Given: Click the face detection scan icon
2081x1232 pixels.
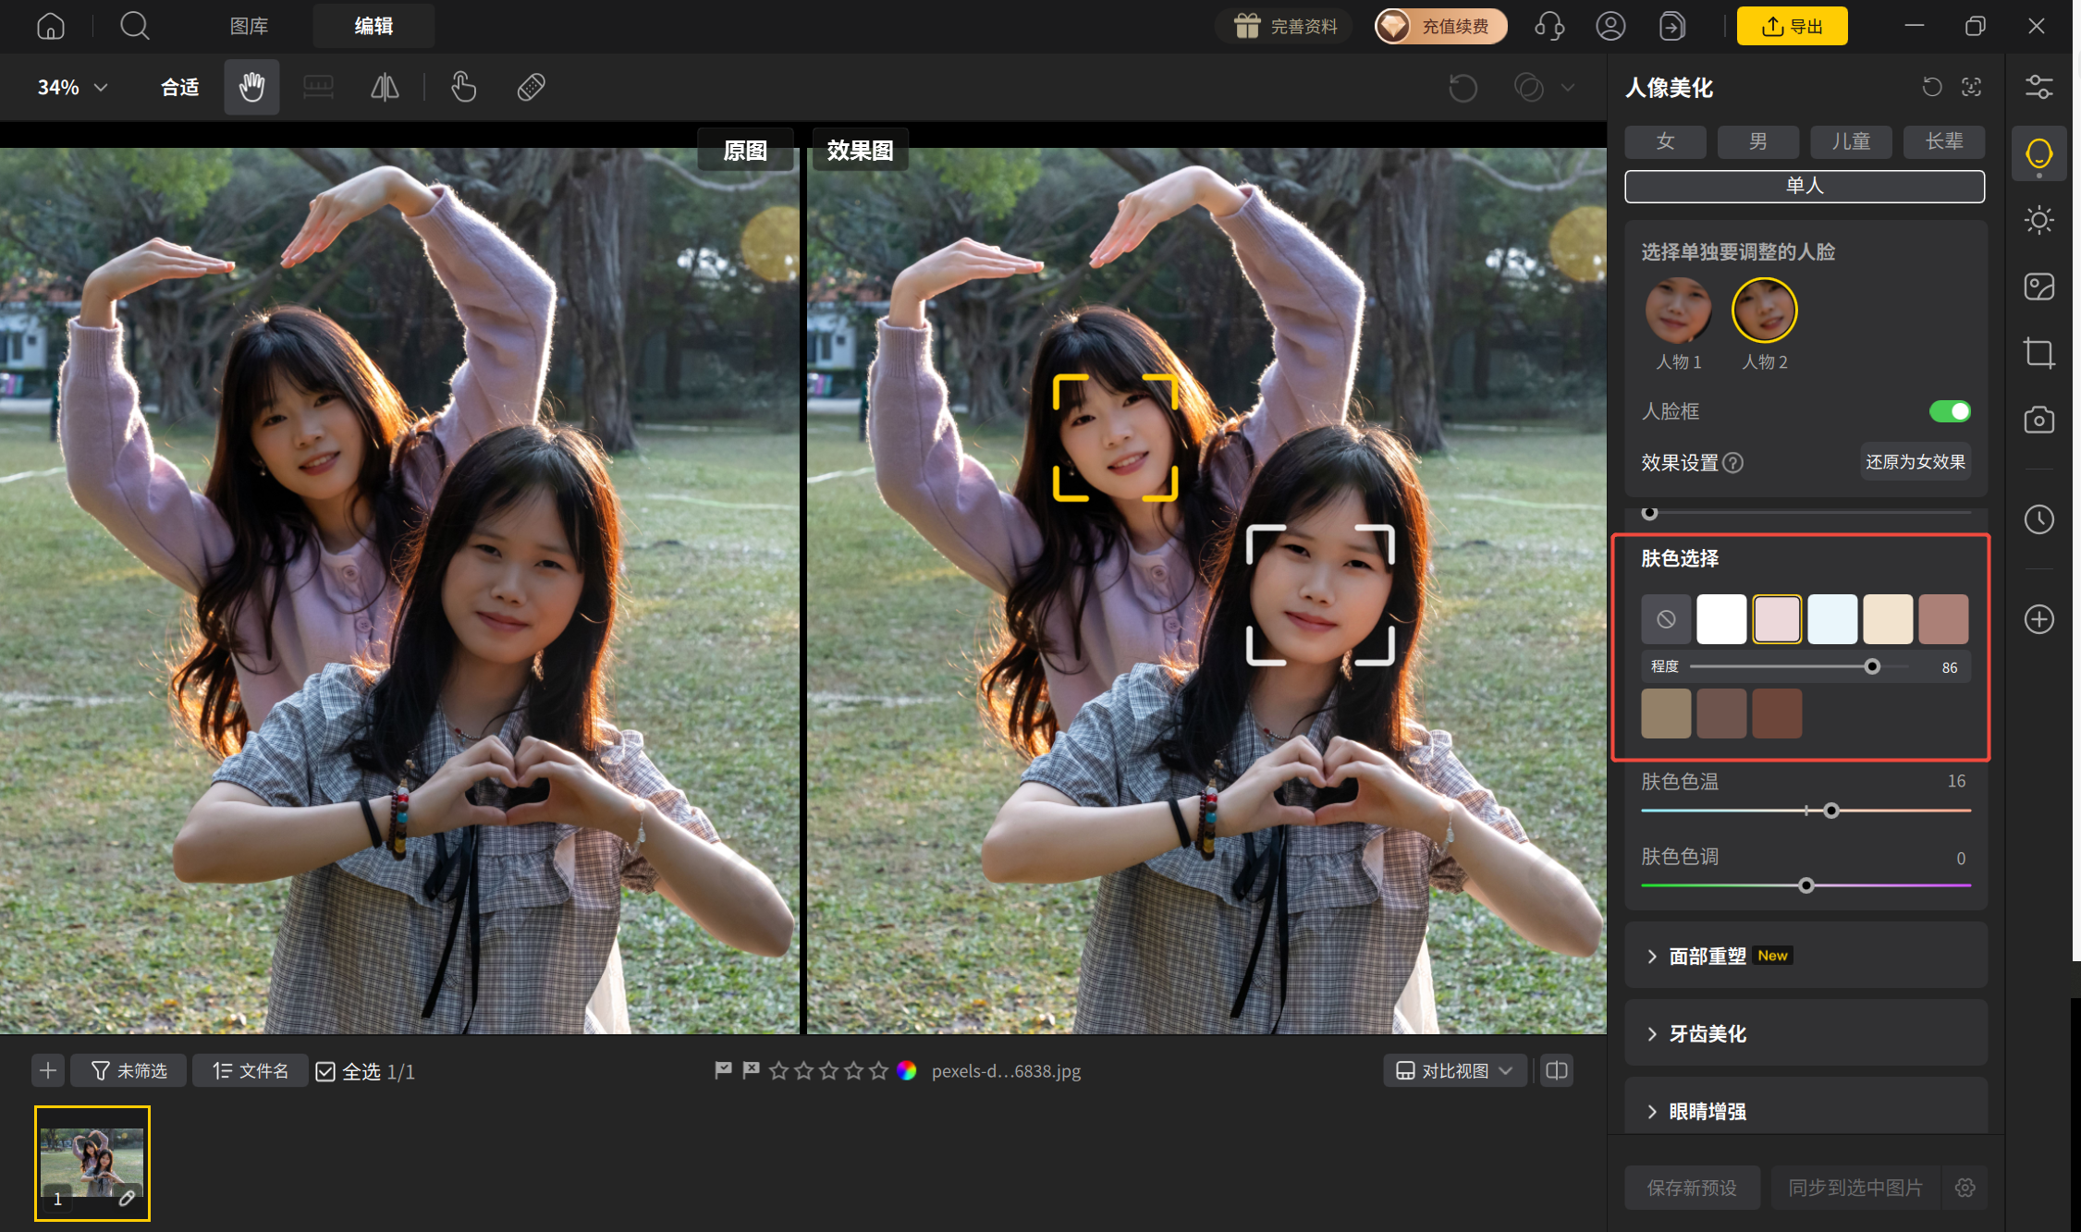Looking at the screenshot, I should tap(1971, 87).
